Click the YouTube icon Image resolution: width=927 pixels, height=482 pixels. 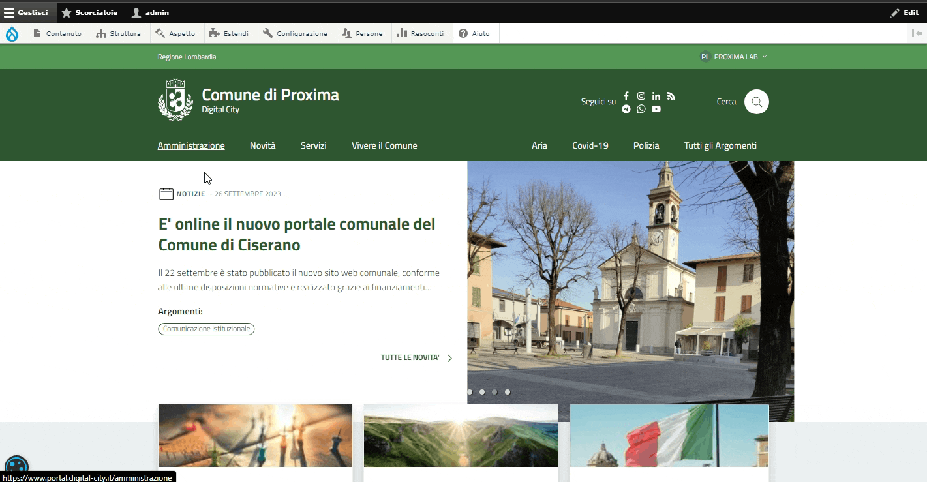[x=656, y=109]
